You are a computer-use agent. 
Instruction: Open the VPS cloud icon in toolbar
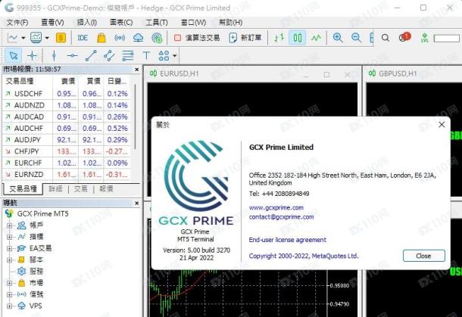pyautogui.click(x=138, y=38)
